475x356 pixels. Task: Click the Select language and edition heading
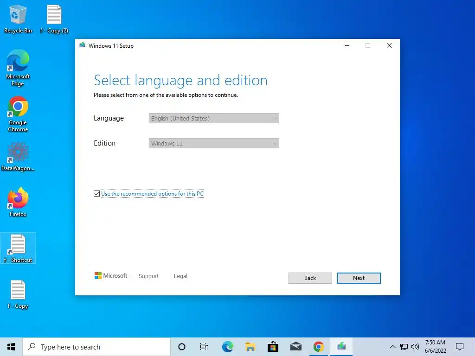click(x=180, y=81)
